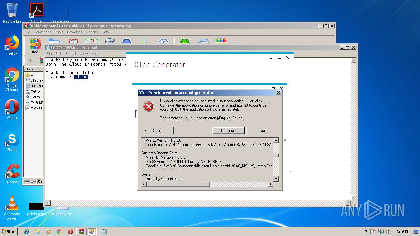
Task: Click the network icon in system tray
Action: pos(381,232)
